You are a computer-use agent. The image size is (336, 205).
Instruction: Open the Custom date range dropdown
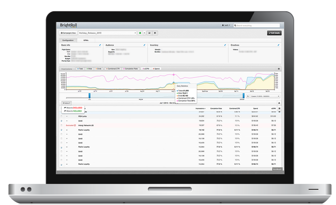click(x=265, y=97)
